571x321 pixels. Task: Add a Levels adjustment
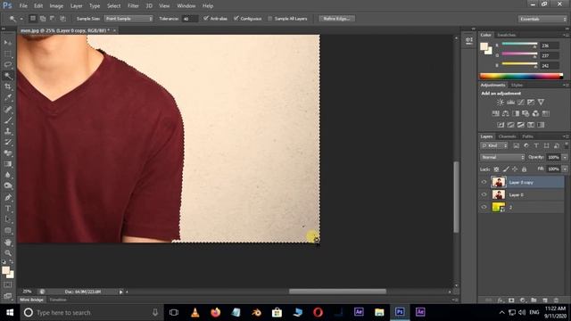click(511, 103)
